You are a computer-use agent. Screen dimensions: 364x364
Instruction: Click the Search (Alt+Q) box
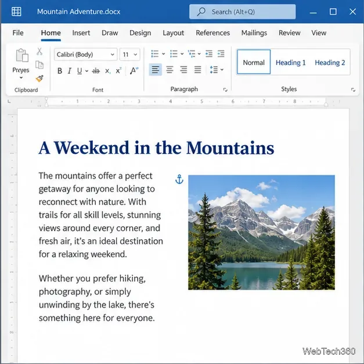242,12
